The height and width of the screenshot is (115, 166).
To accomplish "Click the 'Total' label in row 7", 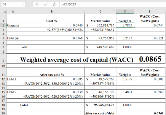I will (x=23, y=47).
